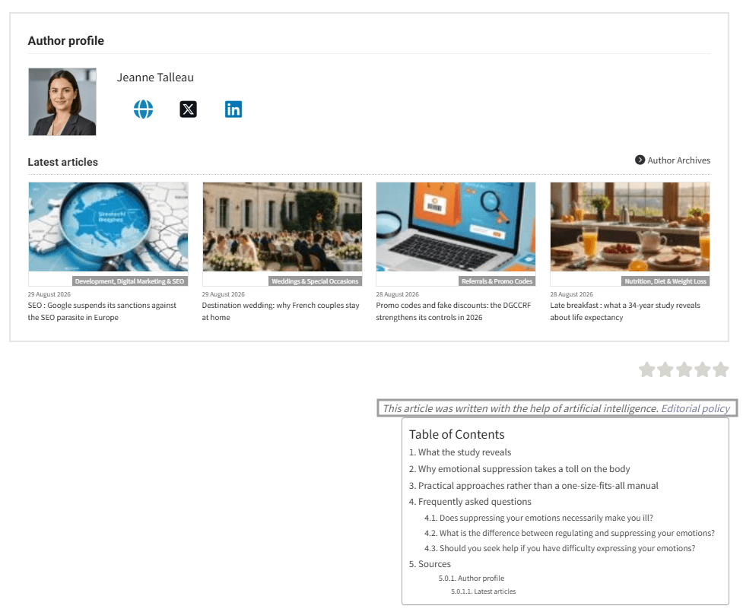Open the destination wedding article thumbnail
Image resolution: width=743 pixels, height=612 pixels.
282,227
